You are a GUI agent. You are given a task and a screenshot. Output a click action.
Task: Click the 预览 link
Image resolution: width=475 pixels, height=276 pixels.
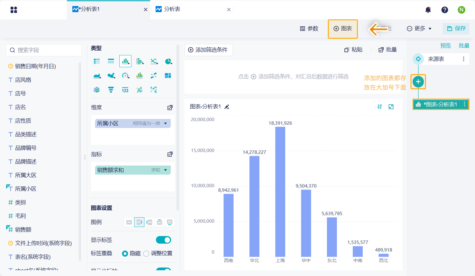pos(446,46)
